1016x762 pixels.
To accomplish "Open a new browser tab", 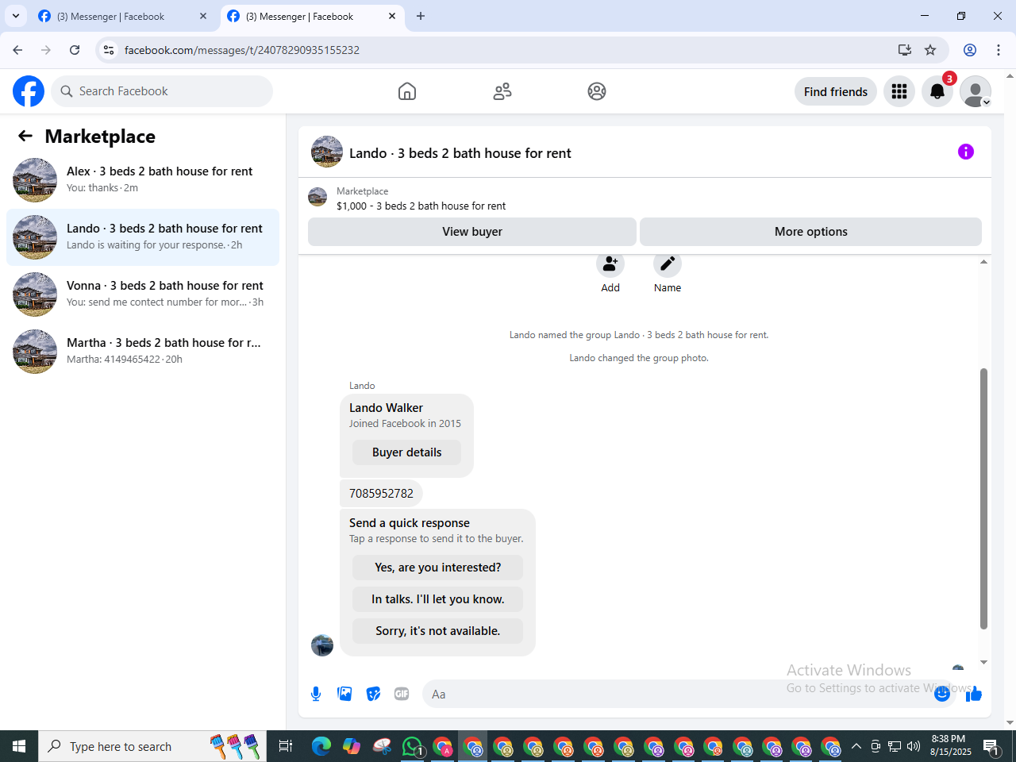I will click(421, 16).
